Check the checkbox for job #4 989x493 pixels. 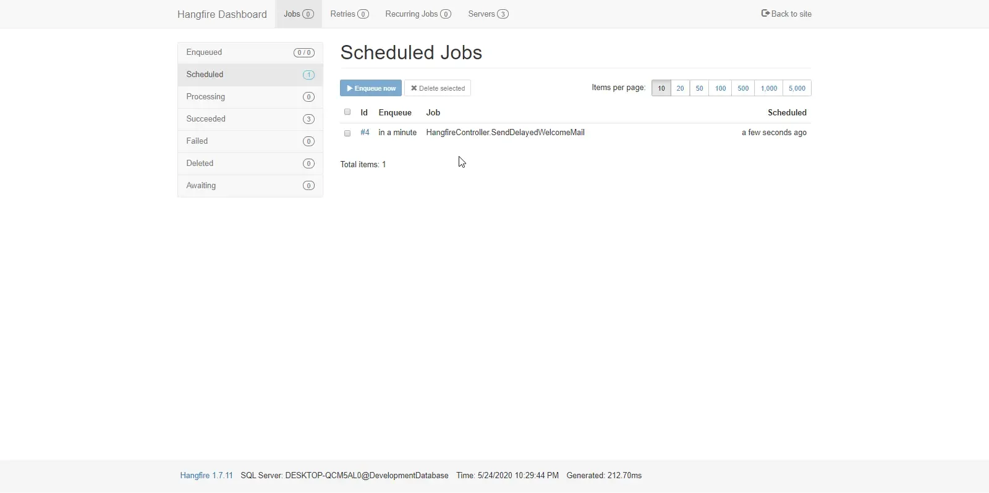pyautogui.click(x=347, y=133)
